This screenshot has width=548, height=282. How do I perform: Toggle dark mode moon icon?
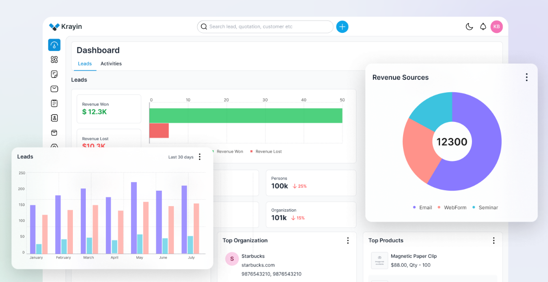point(469,27)
